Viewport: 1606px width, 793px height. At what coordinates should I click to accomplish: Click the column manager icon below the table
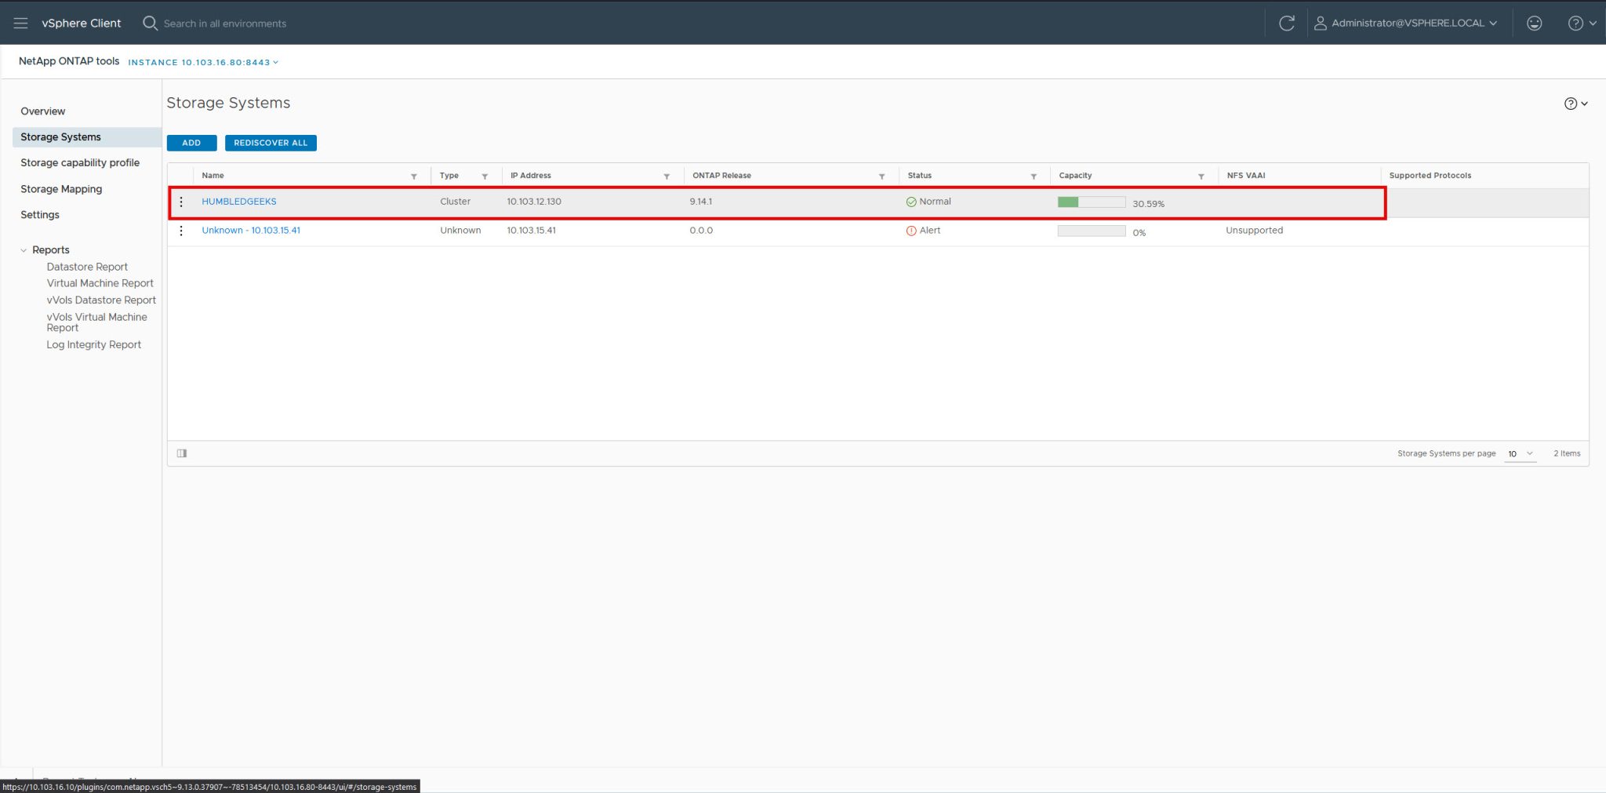coord(181,453)
